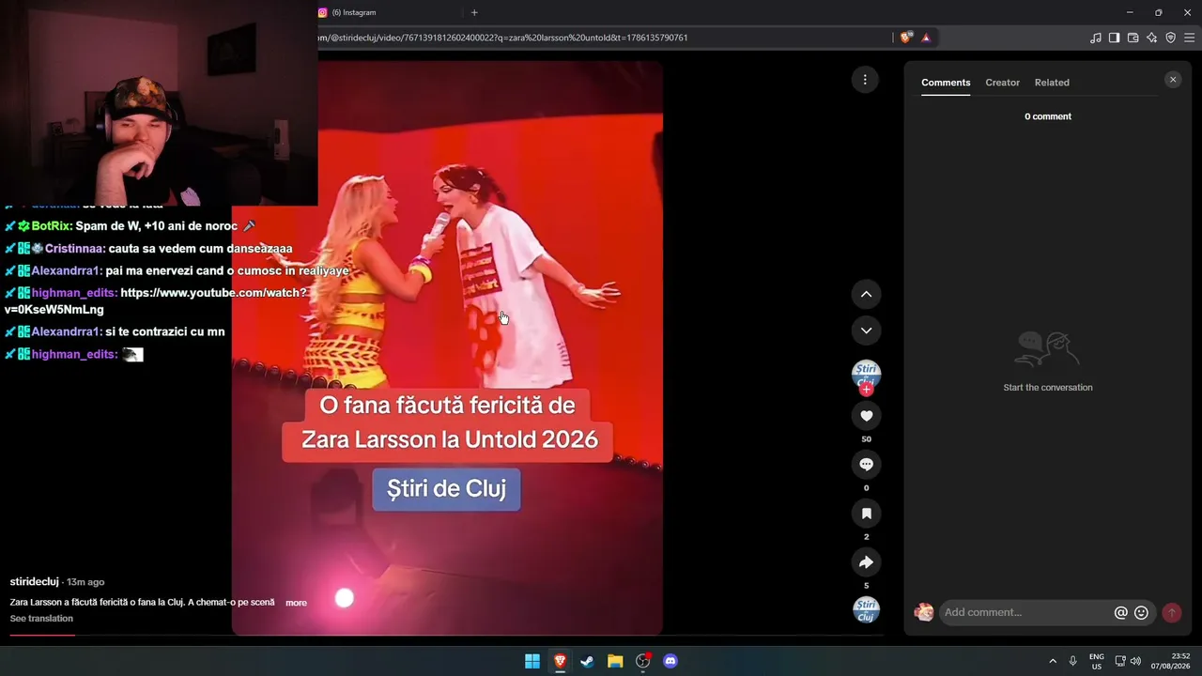Open a new browser tab
The width and height of the screenshot is (1202, 676).
(x=474, y=13)
